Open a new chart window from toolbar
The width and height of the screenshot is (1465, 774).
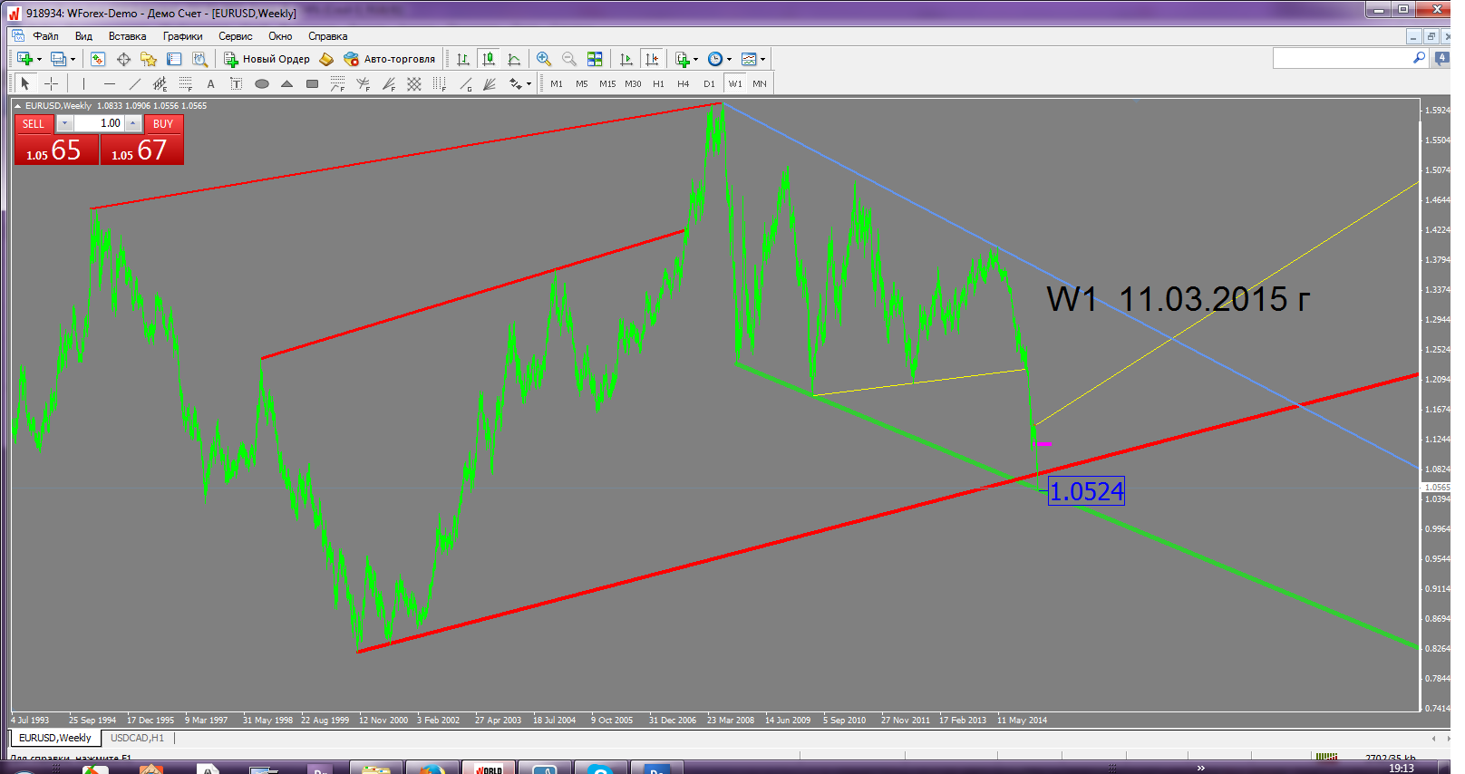(24, 59)
